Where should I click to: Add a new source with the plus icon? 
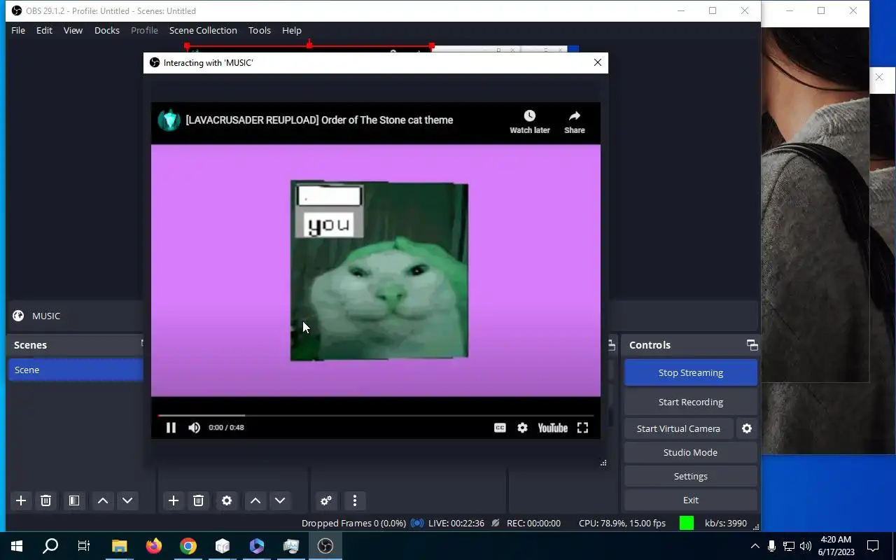174,500
